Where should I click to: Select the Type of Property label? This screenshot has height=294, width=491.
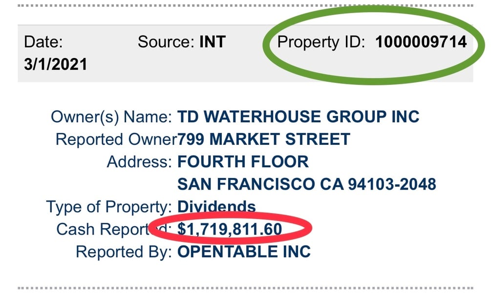109,207
